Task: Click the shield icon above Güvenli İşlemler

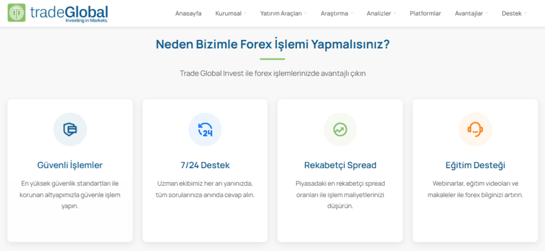Action: [70, 130]
